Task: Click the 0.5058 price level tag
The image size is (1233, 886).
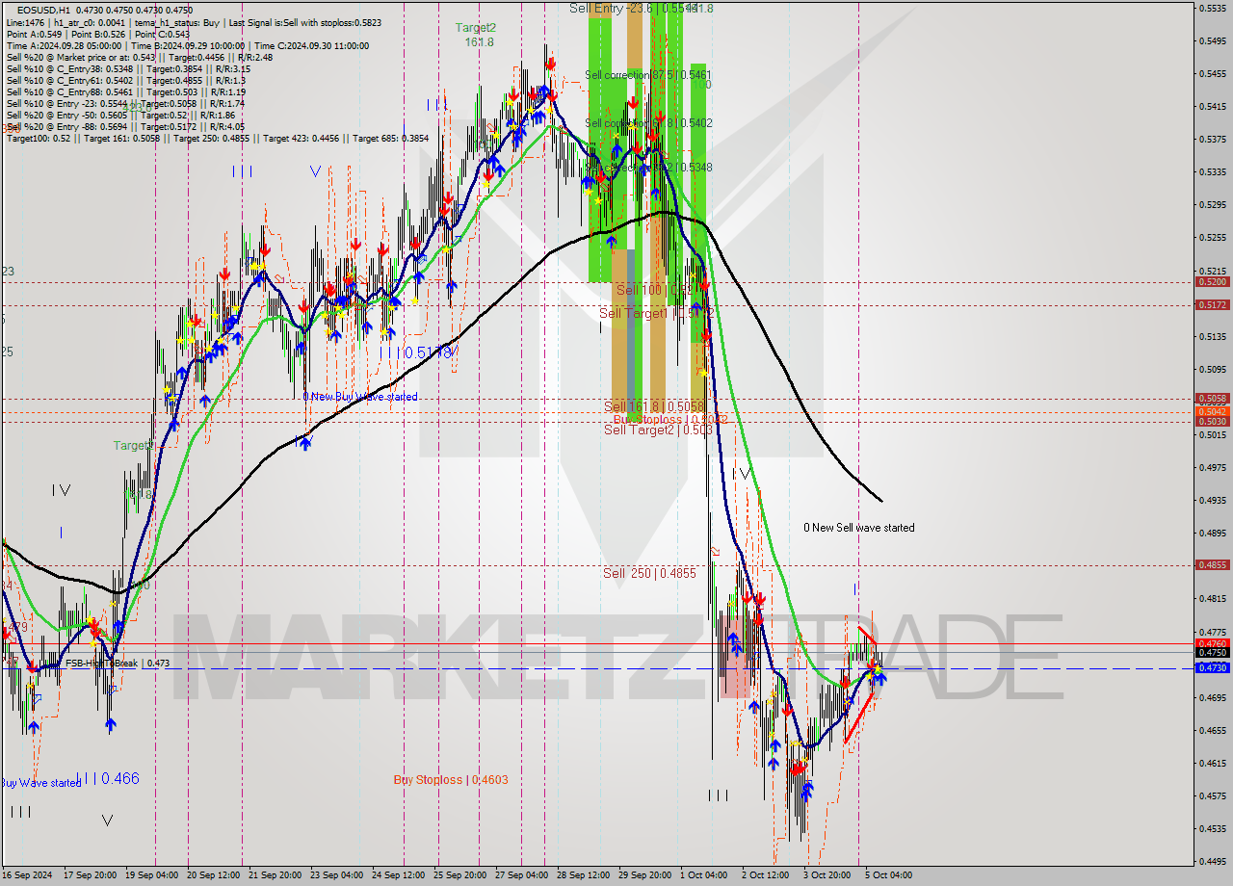Action: pyautogui.click(x=1212, y=398)
